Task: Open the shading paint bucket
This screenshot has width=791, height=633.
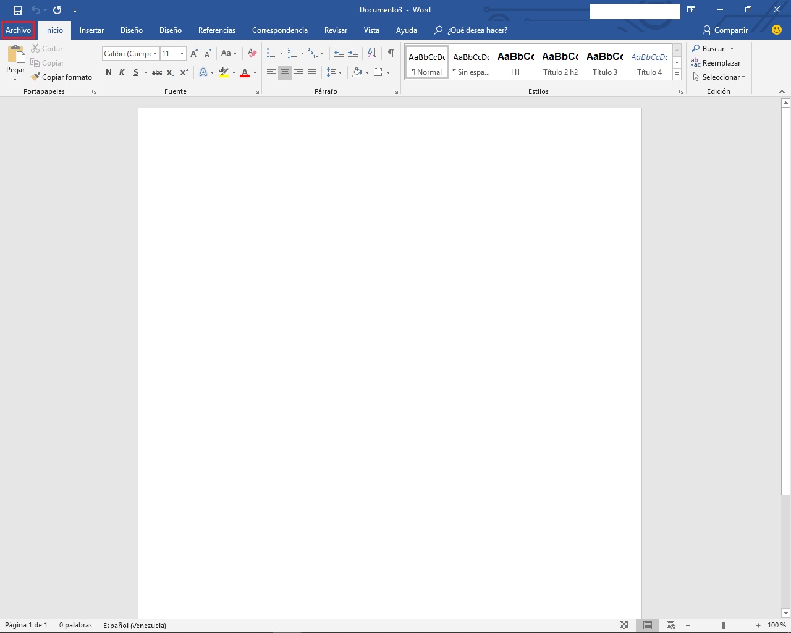Action: [357, 72]
